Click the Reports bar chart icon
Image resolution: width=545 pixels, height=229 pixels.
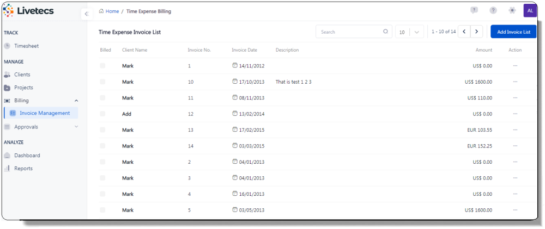click(7, 168)
